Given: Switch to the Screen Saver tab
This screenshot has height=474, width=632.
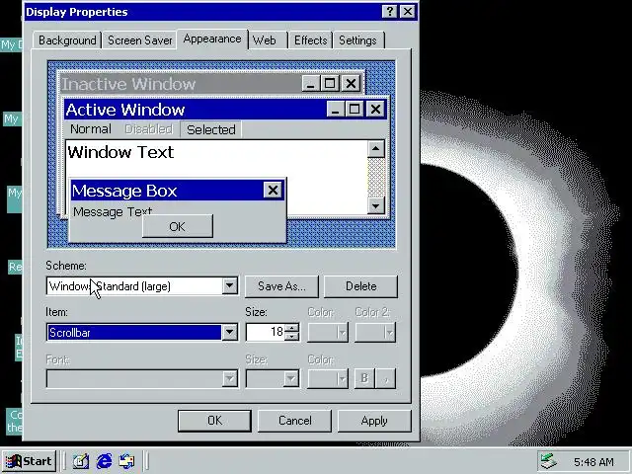Looking at the screenshot, I should coord(139,40).
